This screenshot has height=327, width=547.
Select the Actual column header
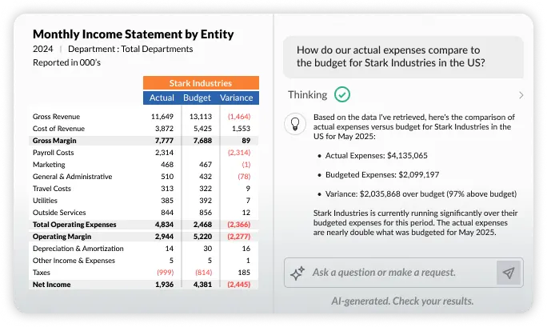tap(162, 98)
